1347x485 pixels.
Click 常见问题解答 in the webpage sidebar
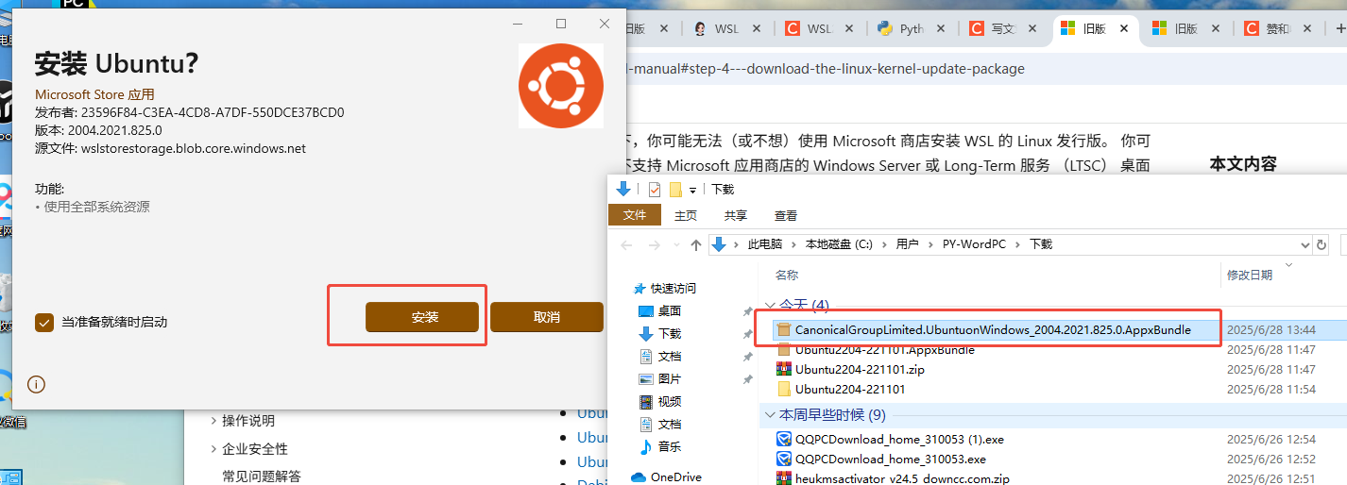pyautogui.click(x=262, y=477)
